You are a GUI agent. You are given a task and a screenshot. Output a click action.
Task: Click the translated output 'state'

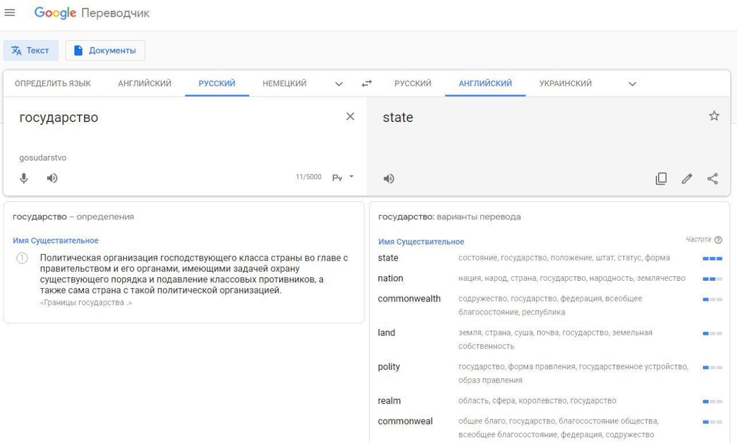pos(398,117)
